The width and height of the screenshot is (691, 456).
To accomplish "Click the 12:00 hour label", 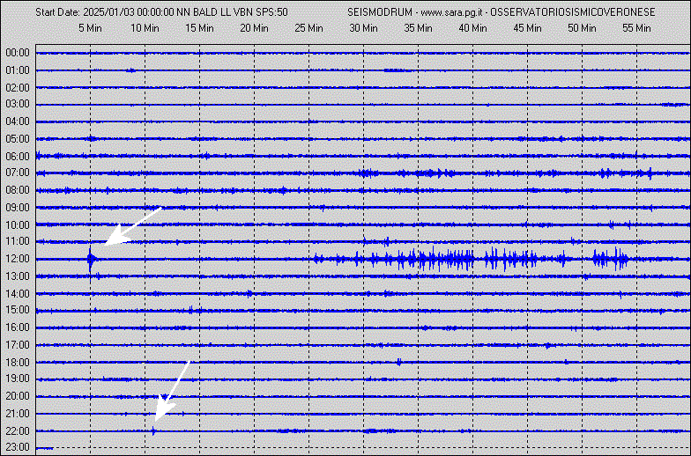I will [x=18, y=259].
